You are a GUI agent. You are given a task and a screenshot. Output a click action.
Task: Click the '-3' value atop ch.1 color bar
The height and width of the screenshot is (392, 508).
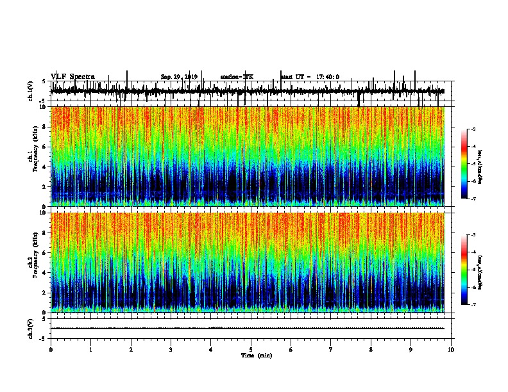pyautogui.click(x=473, y=129)
